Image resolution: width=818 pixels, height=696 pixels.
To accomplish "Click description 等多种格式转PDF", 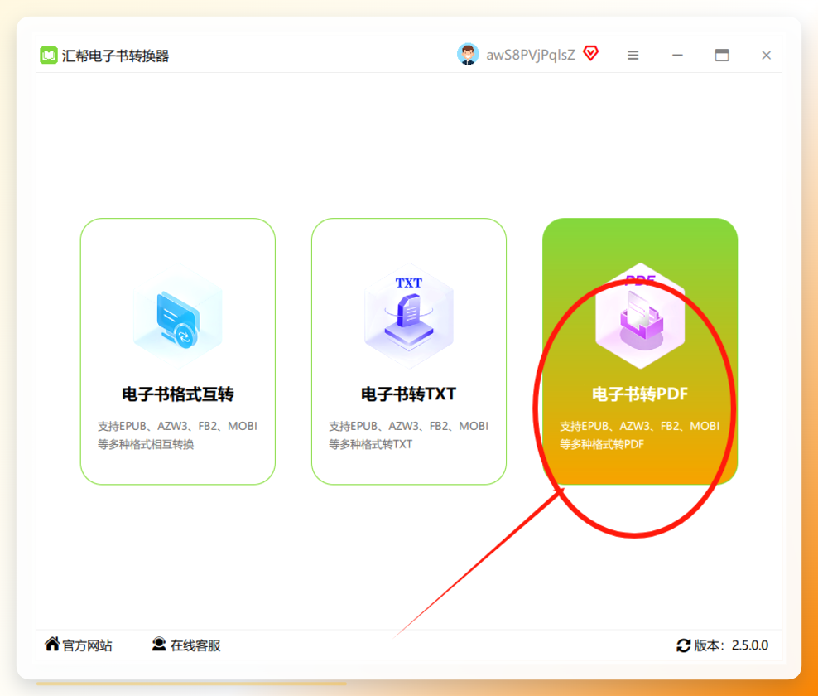I will (x=602, y=444).
